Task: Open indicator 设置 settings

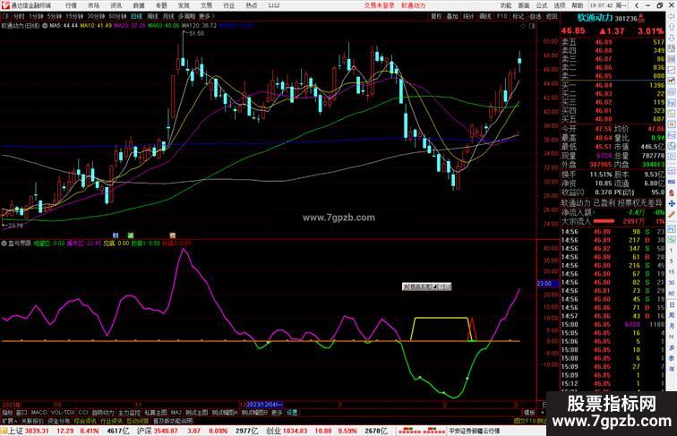Action: click(292, 413)
